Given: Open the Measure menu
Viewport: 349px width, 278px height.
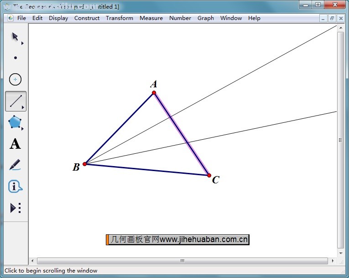Looking at the screenshot, I should click(x=151, y=18).
